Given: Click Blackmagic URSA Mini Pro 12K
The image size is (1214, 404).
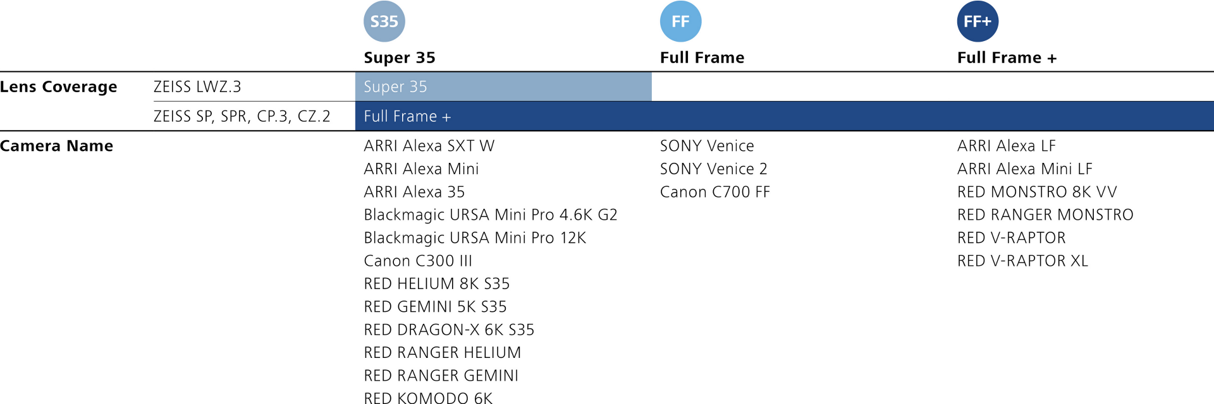Looking at the screenshot, I should 475,238.
